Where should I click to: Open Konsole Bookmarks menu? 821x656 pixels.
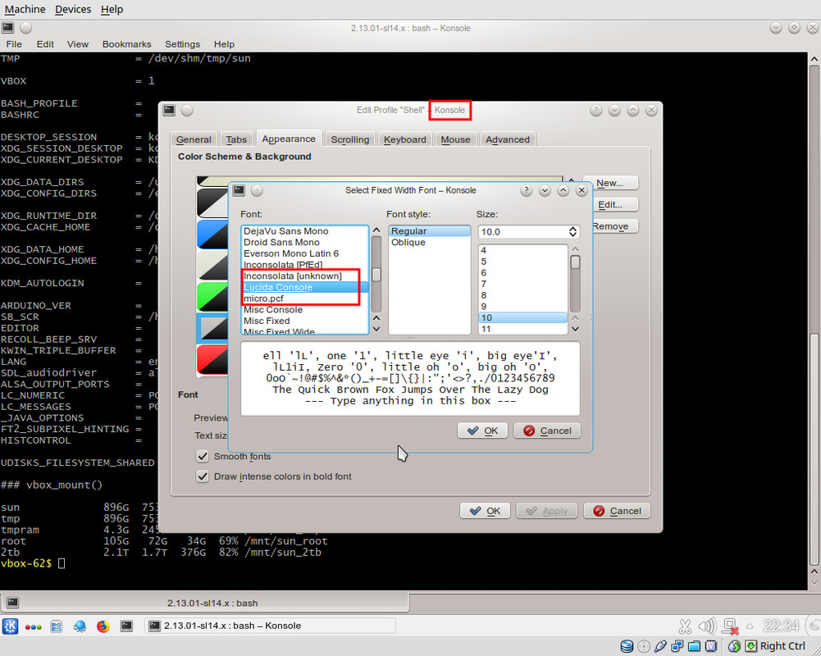pyautogui.click(x=126, y=44)
